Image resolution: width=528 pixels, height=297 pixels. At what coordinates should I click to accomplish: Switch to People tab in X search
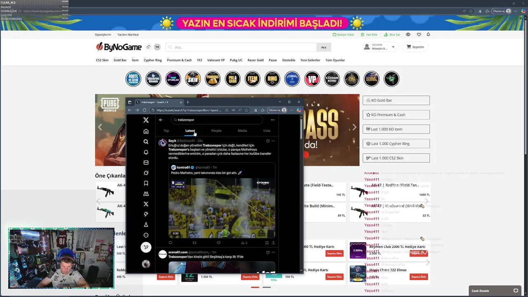[216, 131]
